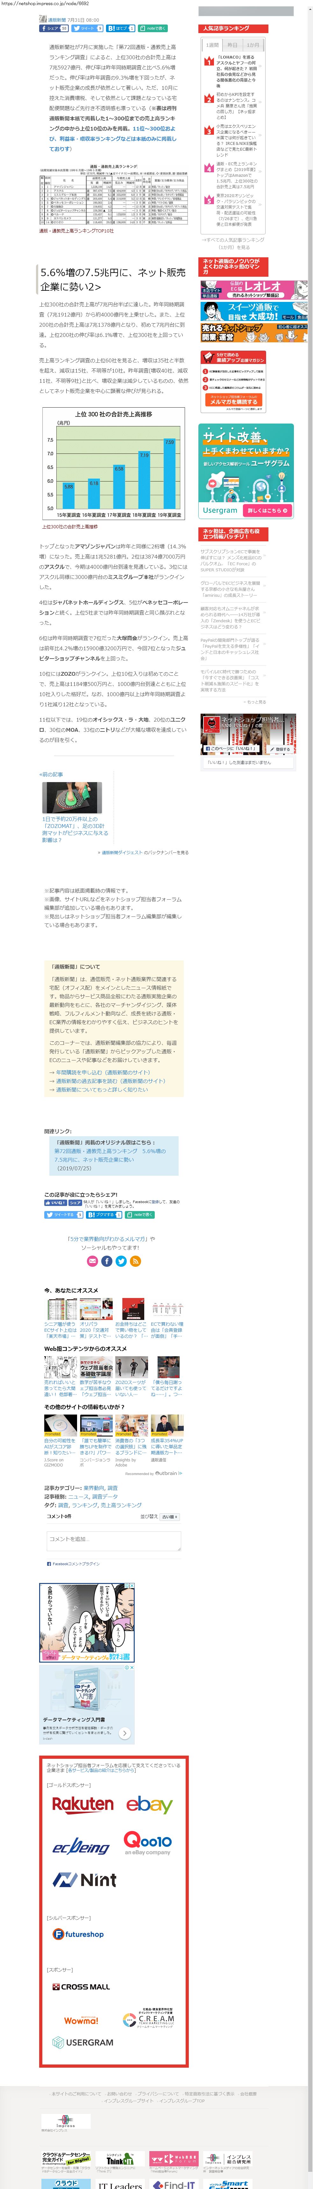Click noteで書く next to ブクマする
The width and height of the screenshot is (313, 2189).
click(139, 1215)
